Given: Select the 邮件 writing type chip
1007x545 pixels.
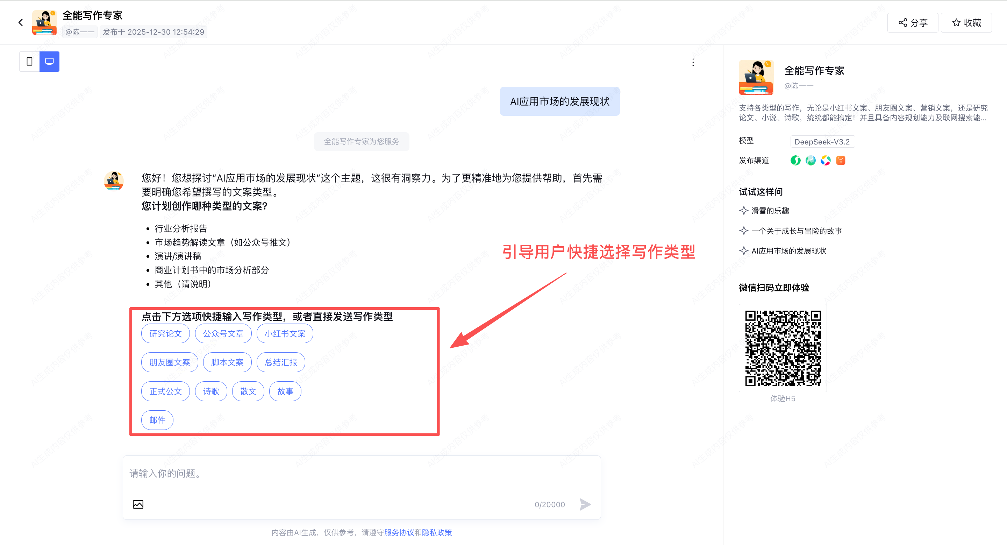Looking at the screenshot, I should coord(157,420).
